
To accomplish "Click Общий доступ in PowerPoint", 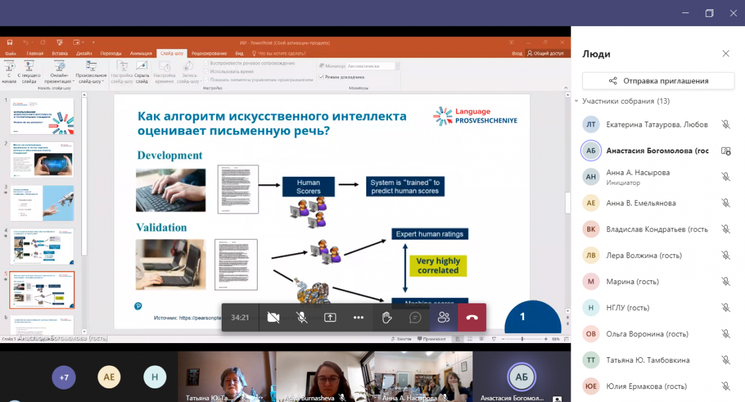I will pyautogui.click(x=546, y=53).
